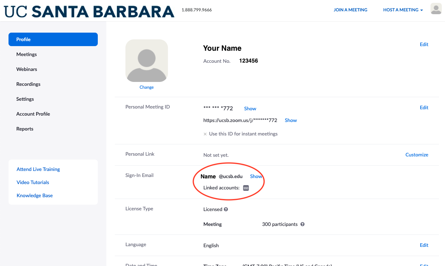Open the Video Tutorials link
The height and width of the screenshot is (266, 445).
coord(33,182)
